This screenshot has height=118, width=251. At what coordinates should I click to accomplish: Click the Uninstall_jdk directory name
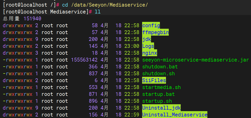[161, 108]
